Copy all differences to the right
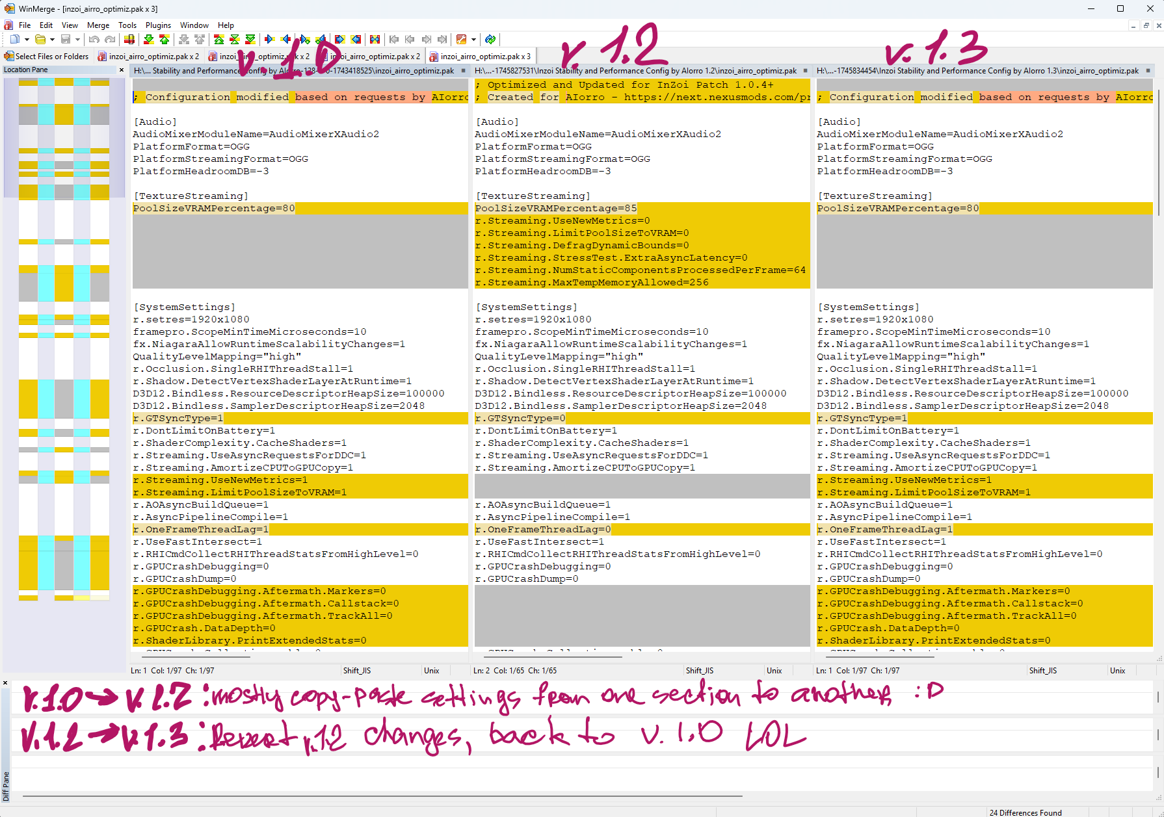 tap(339, 40)
